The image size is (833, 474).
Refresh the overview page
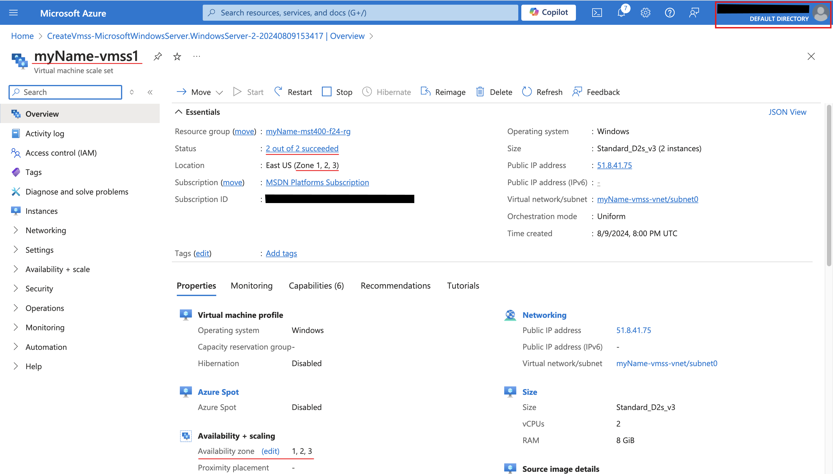coord(542,92)
